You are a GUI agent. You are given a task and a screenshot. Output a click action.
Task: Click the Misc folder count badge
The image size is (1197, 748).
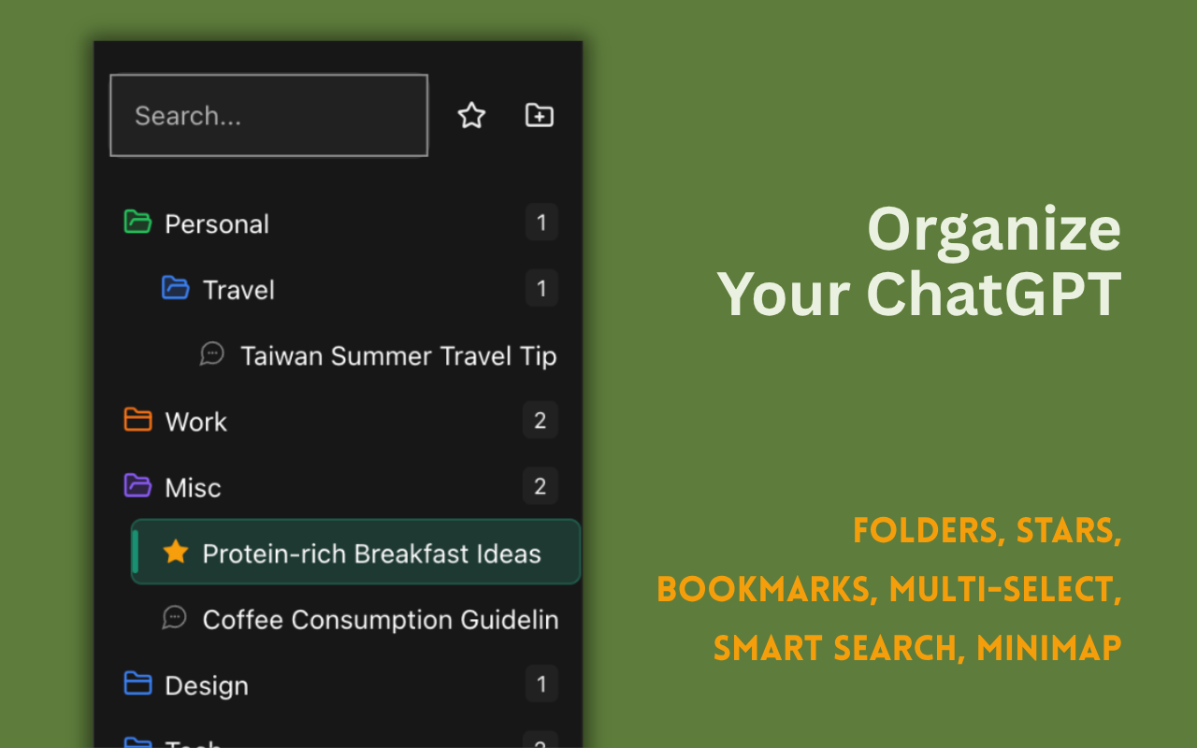[x=541, y=486]
